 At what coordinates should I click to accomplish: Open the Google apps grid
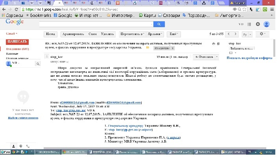[249, 24]
